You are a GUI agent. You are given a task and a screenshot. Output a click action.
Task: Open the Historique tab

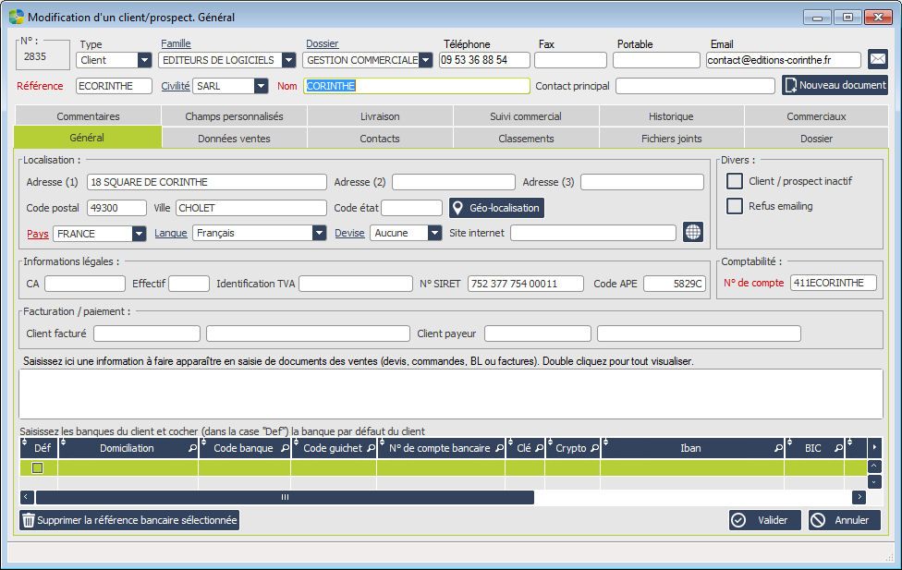click(671, 116)
